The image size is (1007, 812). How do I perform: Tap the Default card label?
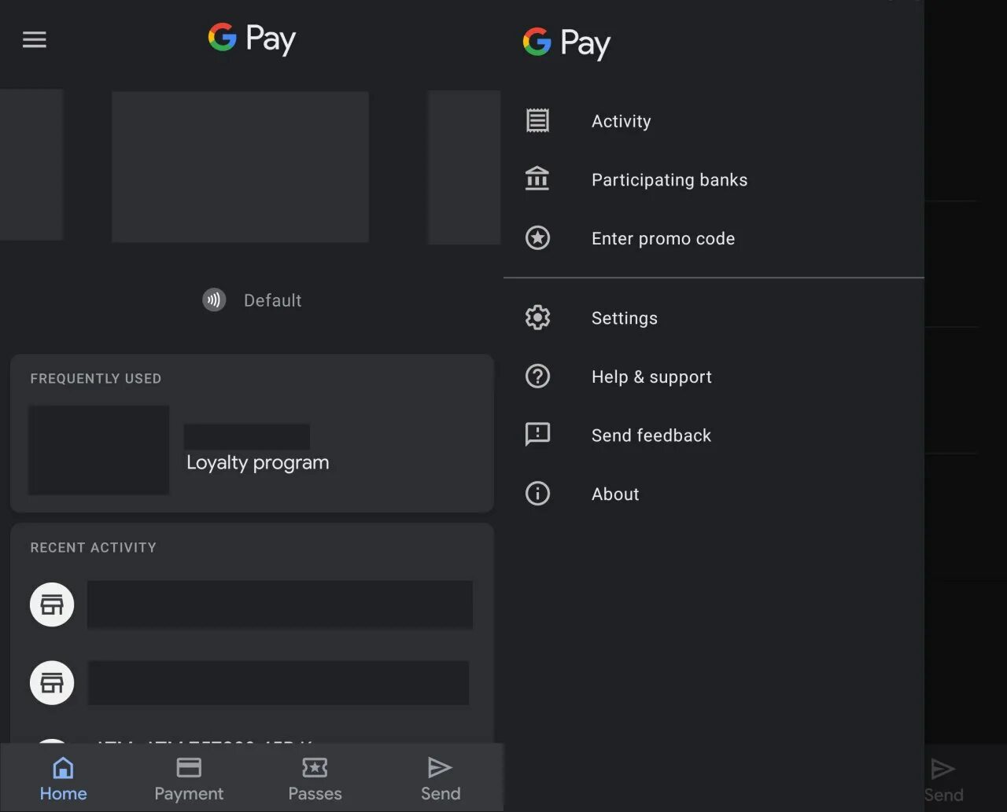(x=272, y=300)
